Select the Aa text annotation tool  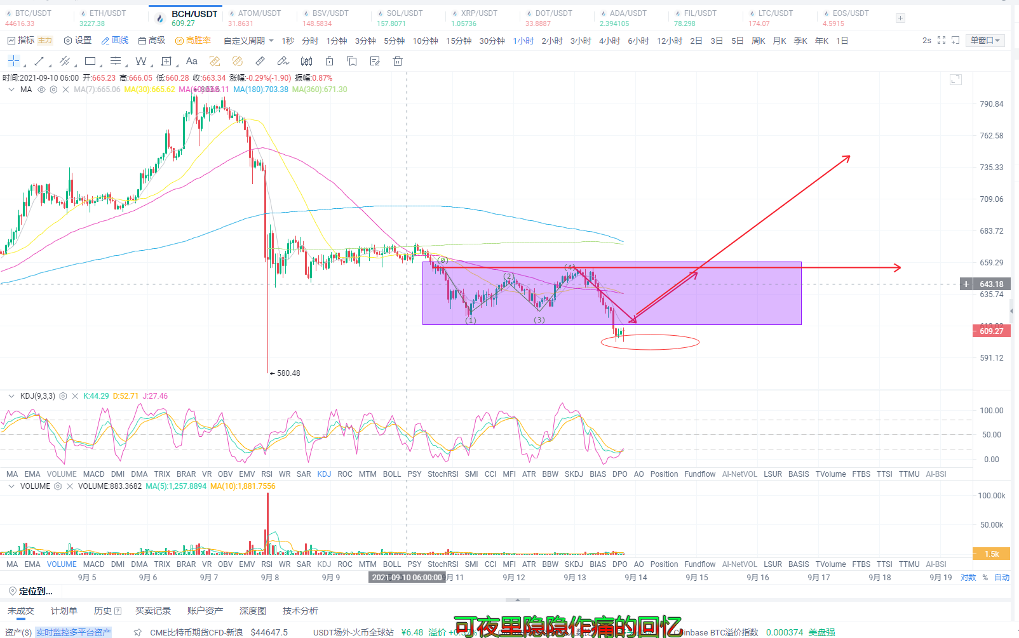coord(192,61)
